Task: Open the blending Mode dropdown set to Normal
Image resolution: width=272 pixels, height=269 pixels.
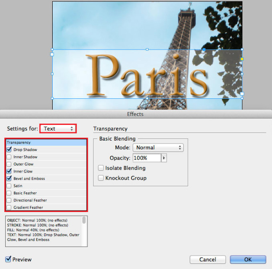Action: 158,148
